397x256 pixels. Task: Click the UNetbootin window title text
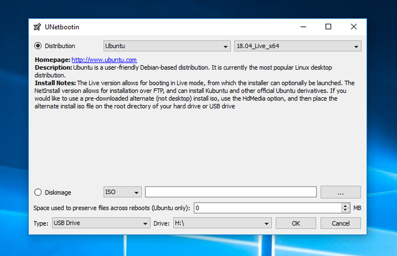(62, 27)
